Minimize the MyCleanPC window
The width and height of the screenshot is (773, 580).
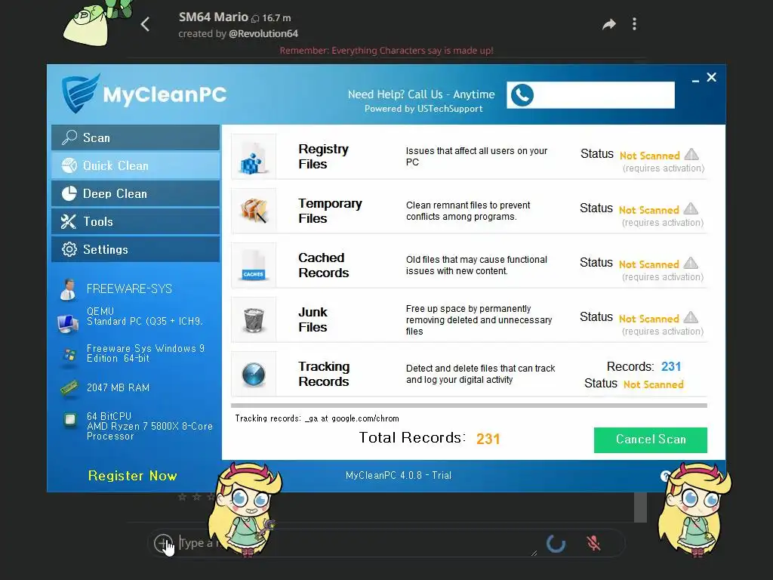pos(695,79)
